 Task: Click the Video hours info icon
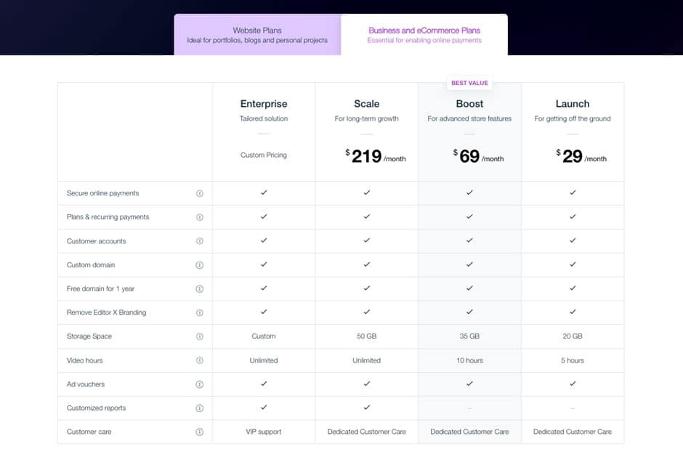coord(200,360)
